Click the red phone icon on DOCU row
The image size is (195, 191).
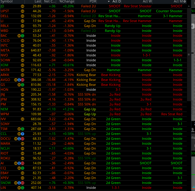tap(22, 139)
